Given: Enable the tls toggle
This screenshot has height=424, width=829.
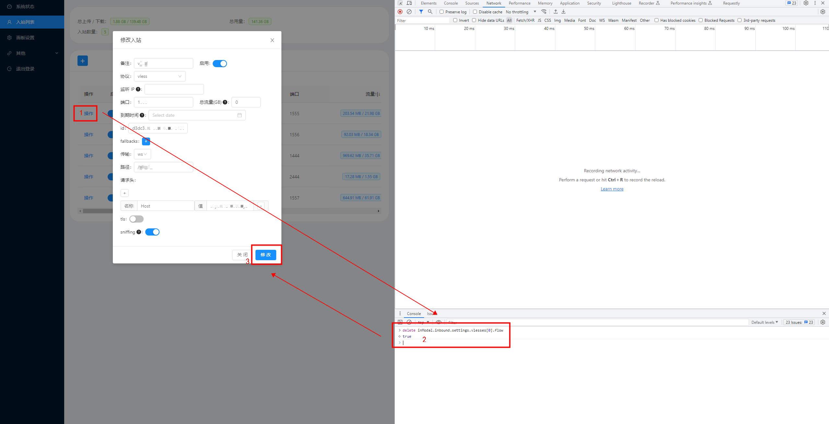Looking at the screenshot, I should 136,219.
